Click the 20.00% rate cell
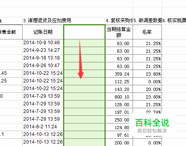The image size is (186, 146). point(147,89)
